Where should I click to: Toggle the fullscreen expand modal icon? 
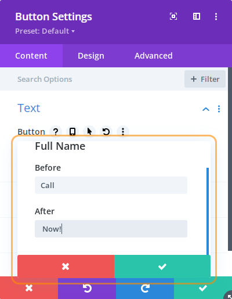click(173, 16)
